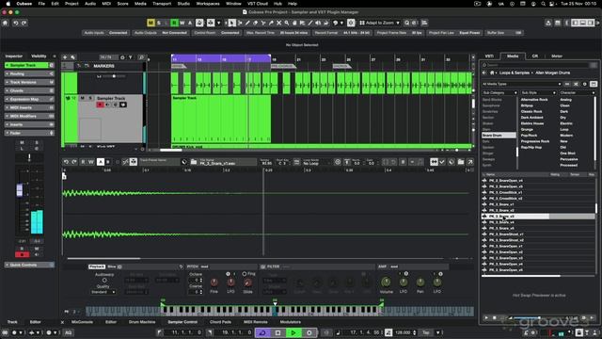Toggle the Write automation (W) toolbar button

182,23
